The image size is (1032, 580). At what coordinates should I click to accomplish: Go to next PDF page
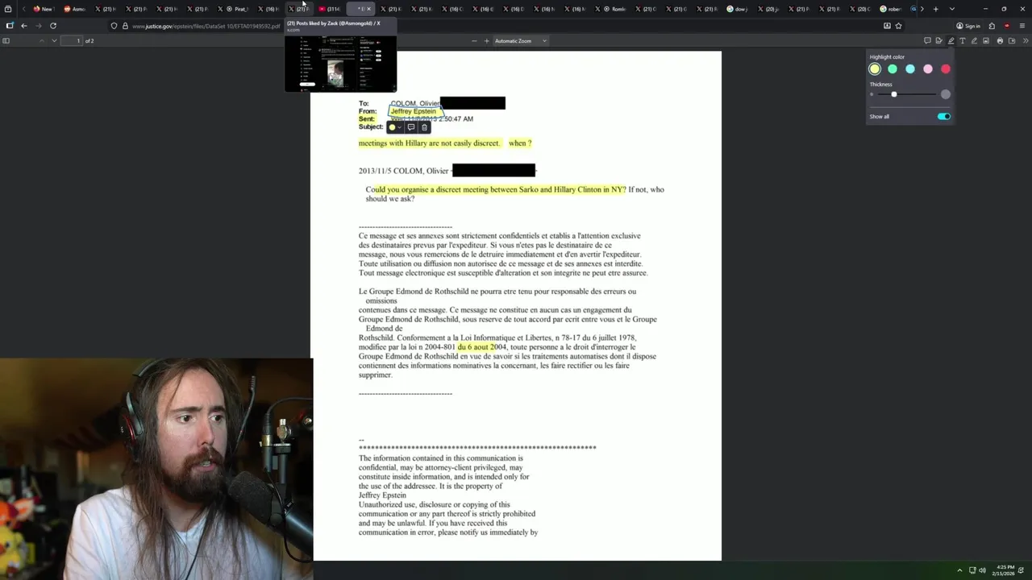54,40
